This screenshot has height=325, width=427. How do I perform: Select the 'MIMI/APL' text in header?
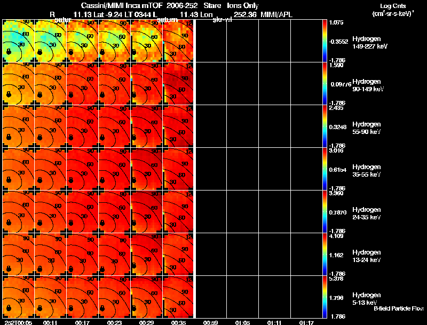[276, 15]
